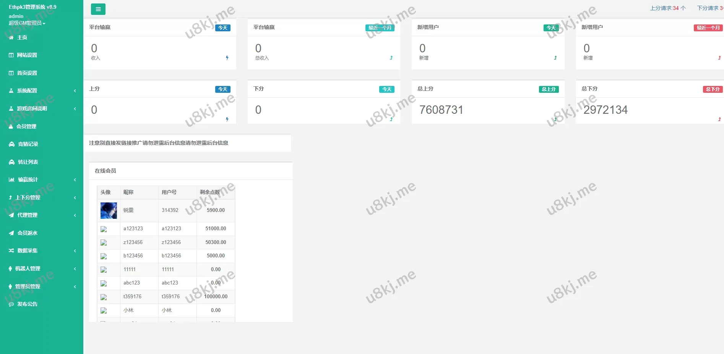
Task: Expand the 上下分管理 submenu arrow
Action: (75, 198)
